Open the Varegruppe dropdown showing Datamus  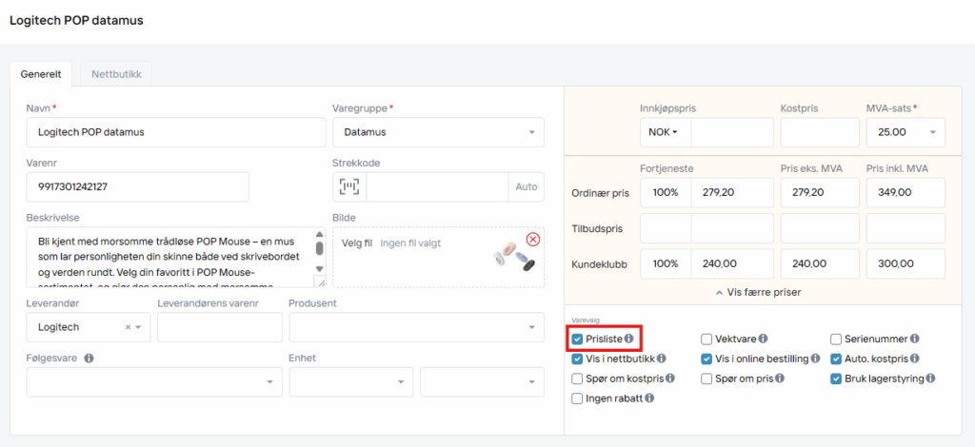pos(438,132)
